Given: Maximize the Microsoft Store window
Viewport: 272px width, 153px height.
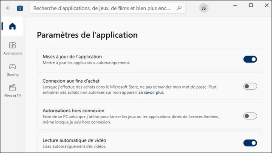Looking at the screenshot, I should 251,6.
